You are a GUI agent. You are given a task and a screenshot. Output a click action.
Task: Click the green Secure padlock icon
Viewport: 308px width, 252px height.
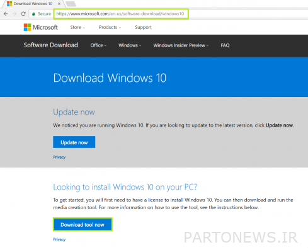click(33, 14)
